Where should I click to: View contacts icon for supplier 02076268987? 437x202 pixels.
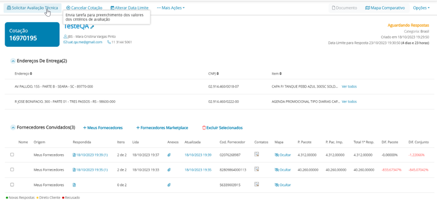click(257, 154)
